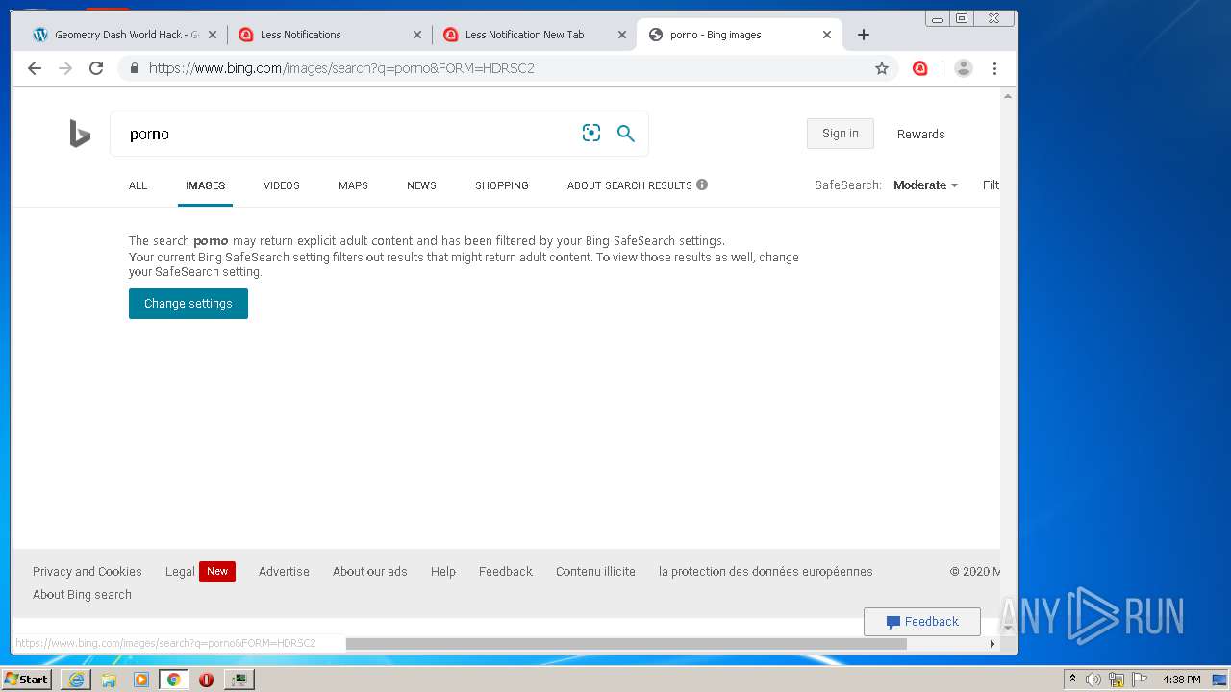This screenshot has width=1231, height=692.
Task: Open Chrome profile avatar
Action: click(964, 68)
